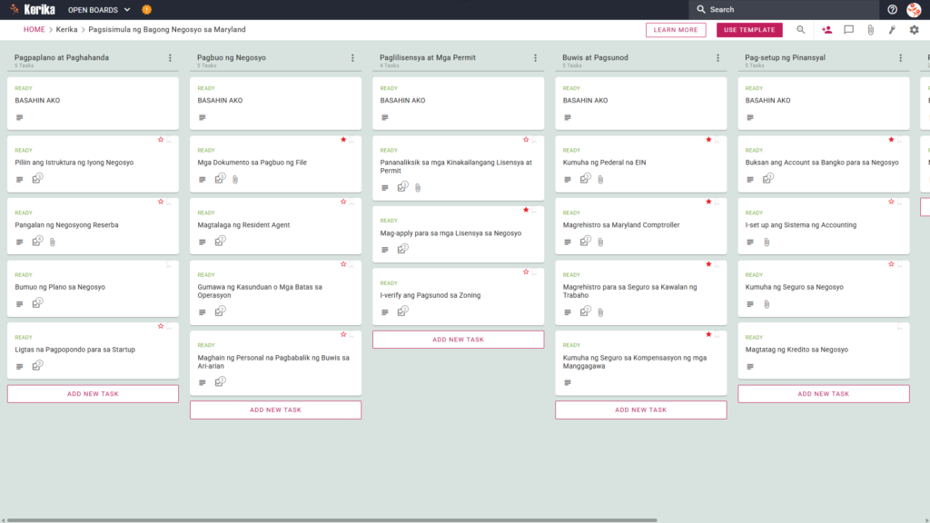
Task: Open attachment icon on Mga Dokumento sa Pagbuo card
Action: [x=235, y=179]
